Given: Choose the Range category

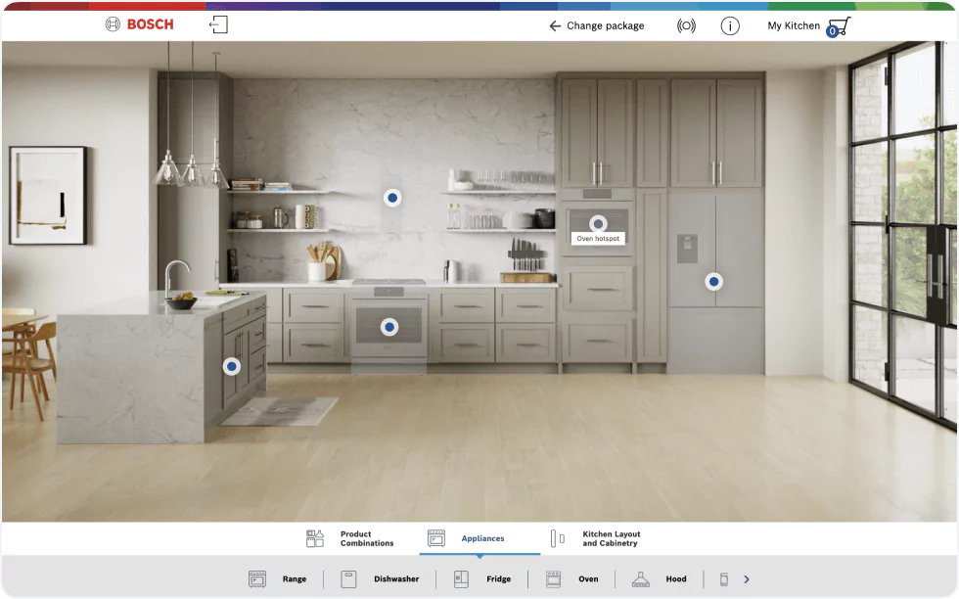Looking at the screenshot, I should 278,578.
